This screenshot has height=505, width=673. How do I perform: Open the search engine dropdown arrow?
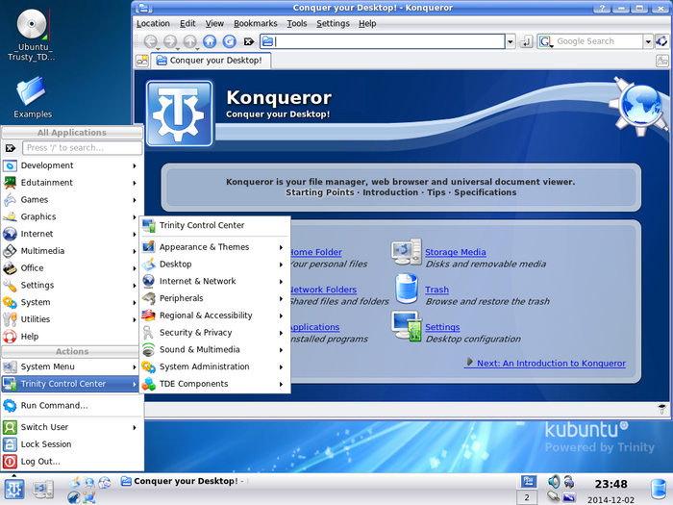point(648,41)
